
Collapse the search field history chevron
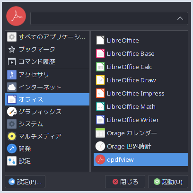coord(180,18)
